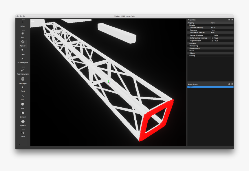Select the Cylinder primitive tool
249x171 pixels.
22,114
